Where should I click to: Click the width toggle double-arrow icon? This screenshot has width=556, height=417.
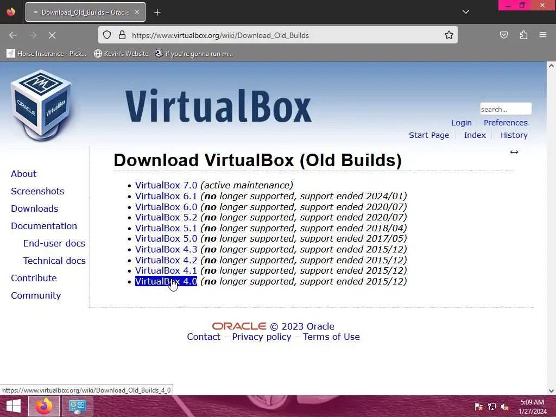(514, 152)
